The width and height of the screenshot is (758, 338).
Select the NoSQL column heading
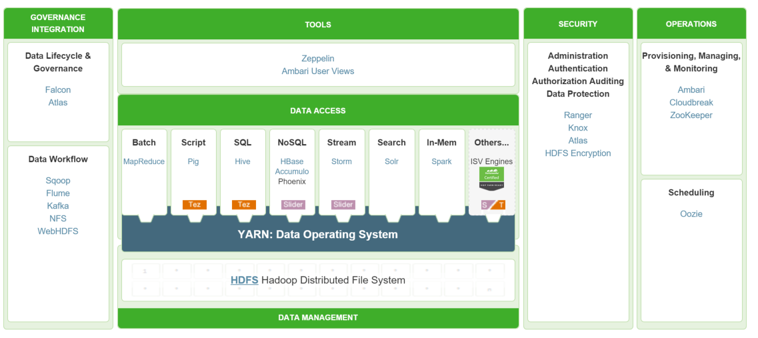point(292,143)
